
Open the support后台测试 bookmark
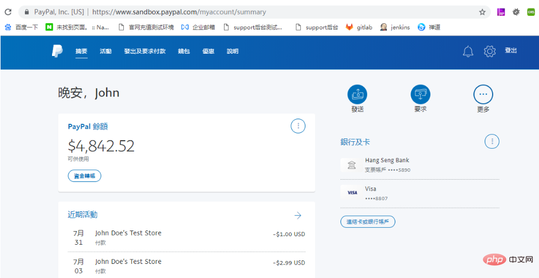[253, 27]
